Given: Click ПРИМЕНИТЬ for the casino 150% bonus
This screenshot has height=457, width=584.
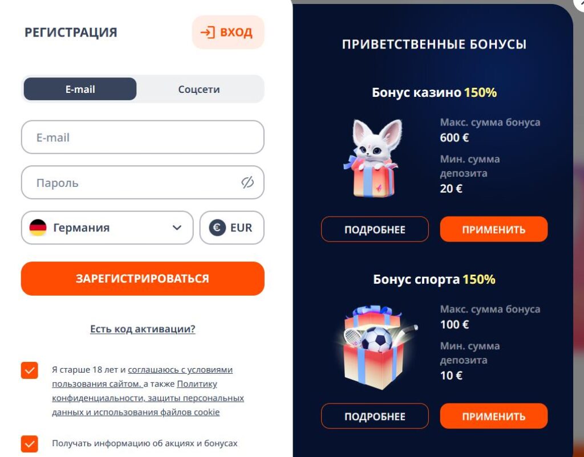Looking at the screenshot, I should click(x=493, y=229).
